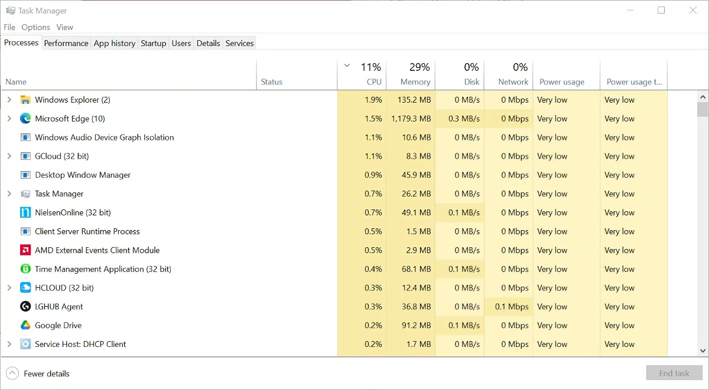The image size is (709, 390).
Task: Click the Microsoft Edge process icon
Action: click(25, 118)
